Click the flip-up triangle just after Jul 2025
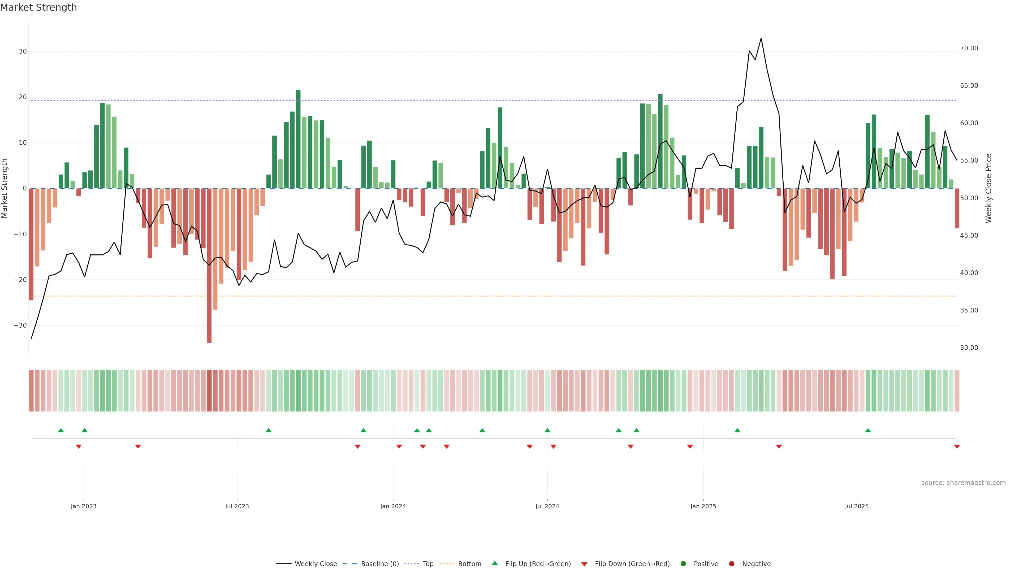The image size is (1019, 573). pyautogui.click(x=868, y=430)
